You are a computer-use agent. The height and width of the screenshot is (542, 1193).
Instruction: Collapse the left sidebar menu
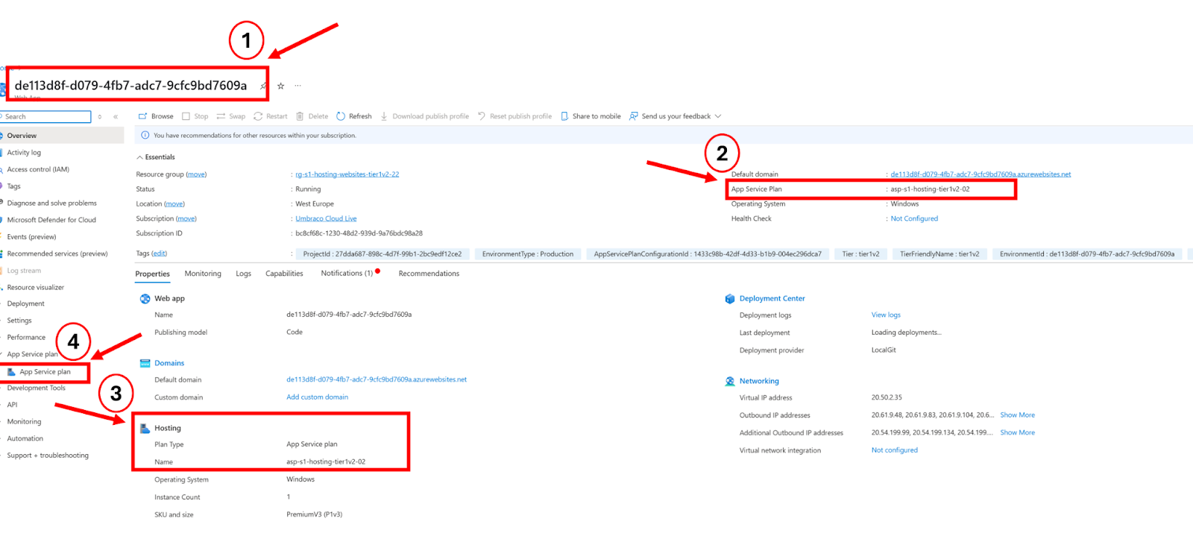(x=116, y=117)
